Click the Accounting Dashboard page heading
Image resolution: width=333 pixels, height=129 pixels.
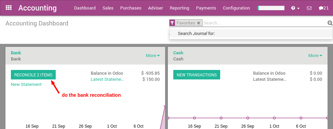(37, 23)
